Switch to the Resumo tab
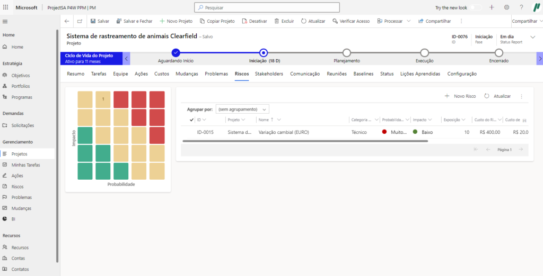The image size is (543, 276). [75, 74]
